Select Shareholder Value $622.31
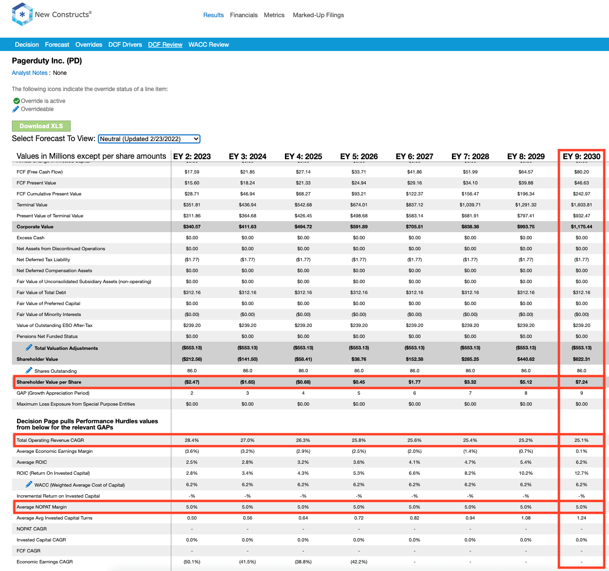Viewport: 609px width, 571px height. pyautogui.click(x=582, y=359)
